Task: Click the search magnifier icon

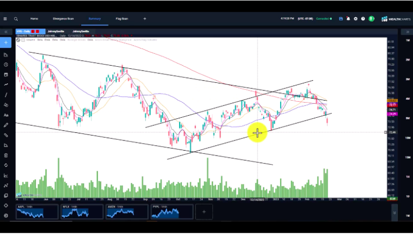Action: [16, 19]
